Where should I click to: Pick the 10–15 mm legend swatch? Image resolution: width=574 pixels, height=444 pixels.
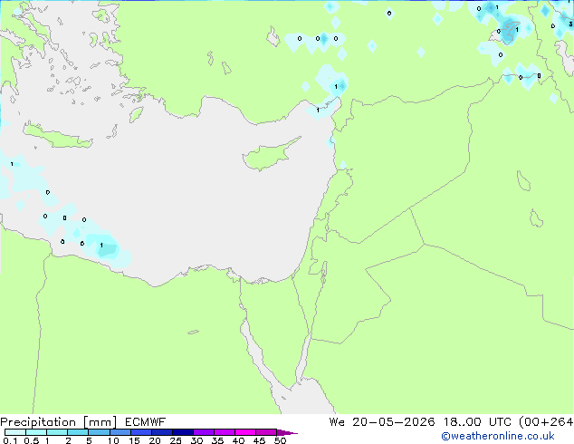click(120, 432)
